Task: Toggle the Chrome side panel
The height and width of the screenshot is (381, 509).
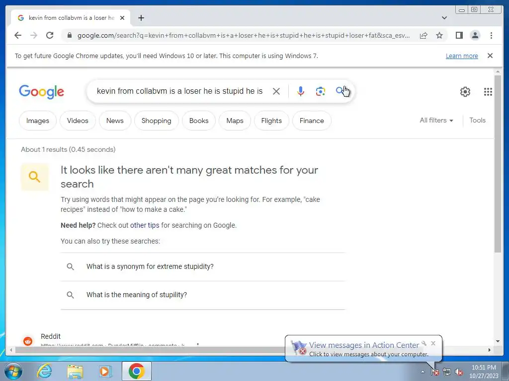Action: pyautogui.click(x=459, y=35)
